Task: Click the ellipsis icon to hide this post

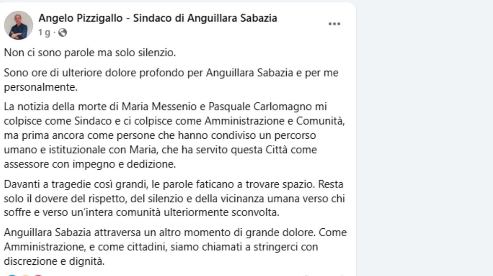Action: [334, 23]
